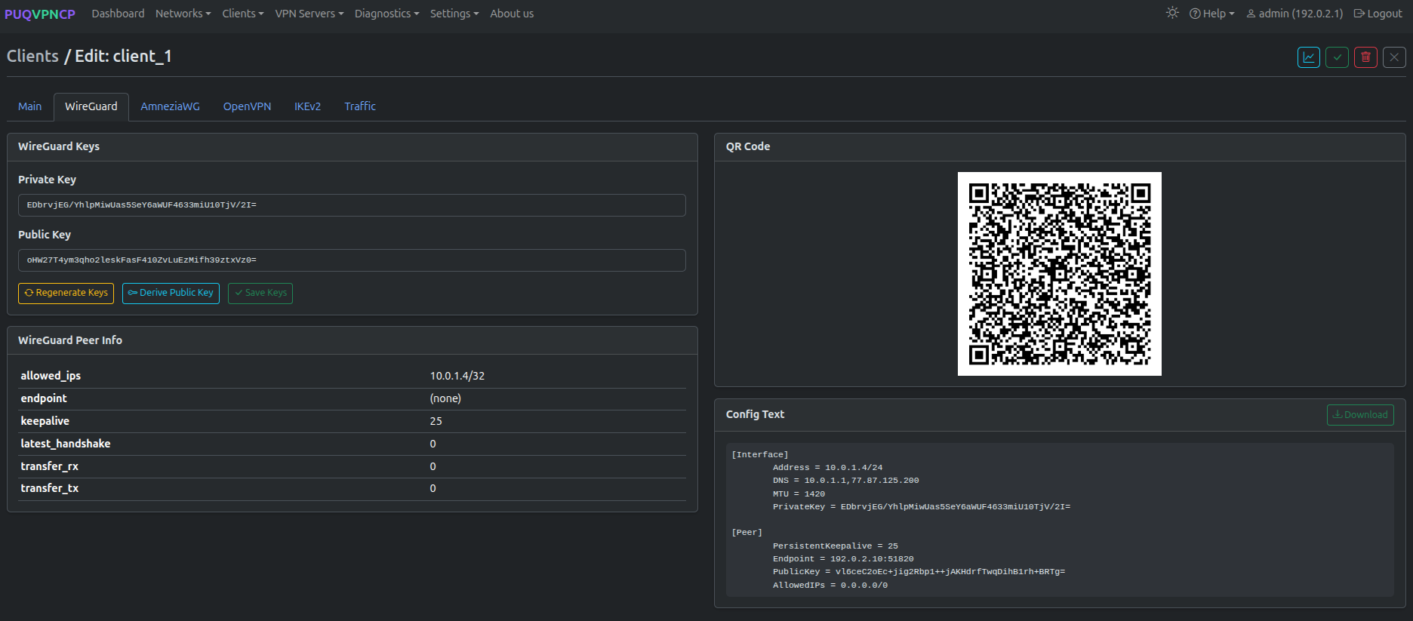Open the traffic chart icon button

point(1309,57)
